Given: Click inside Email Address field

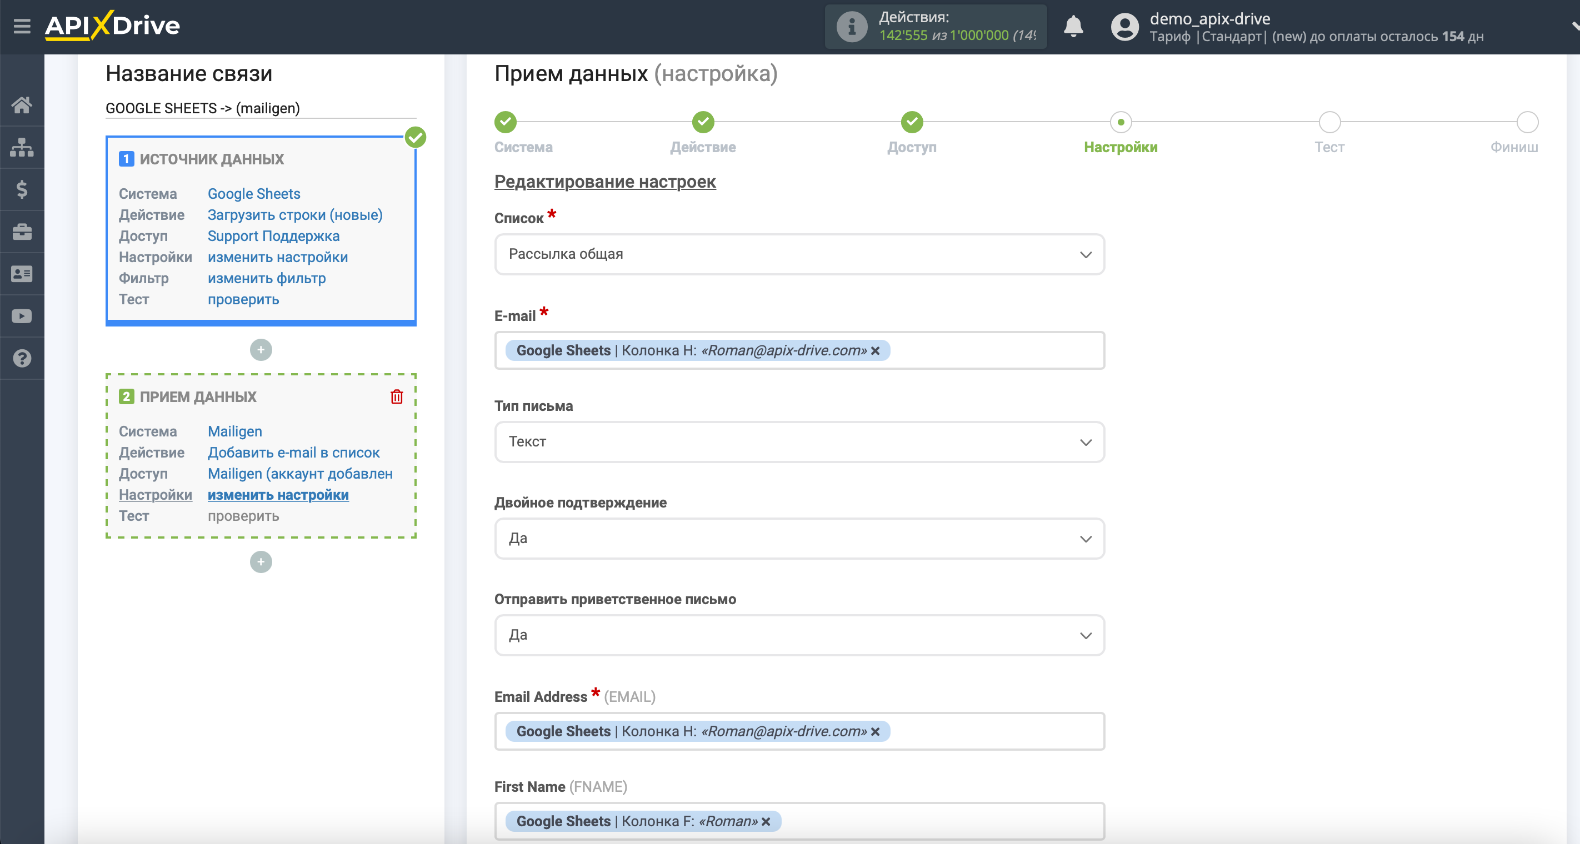Looking at the screenshot, I should [x=799, y=731].
